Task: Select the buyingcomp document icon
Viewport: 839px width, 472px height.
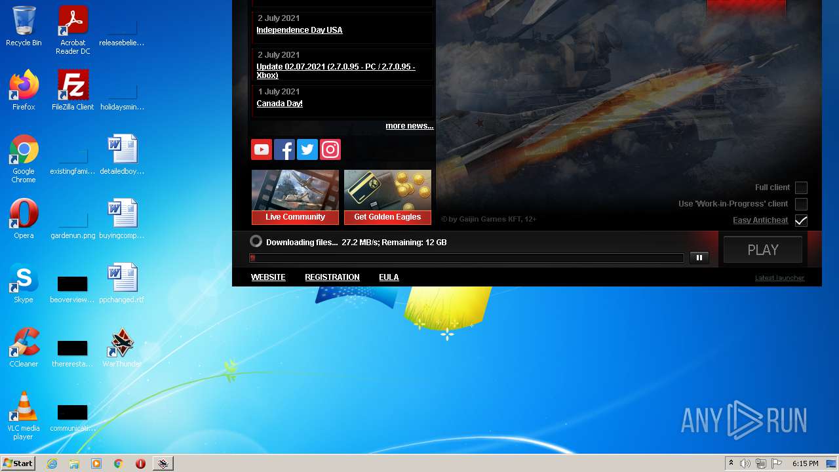Action: pos(122,219)
